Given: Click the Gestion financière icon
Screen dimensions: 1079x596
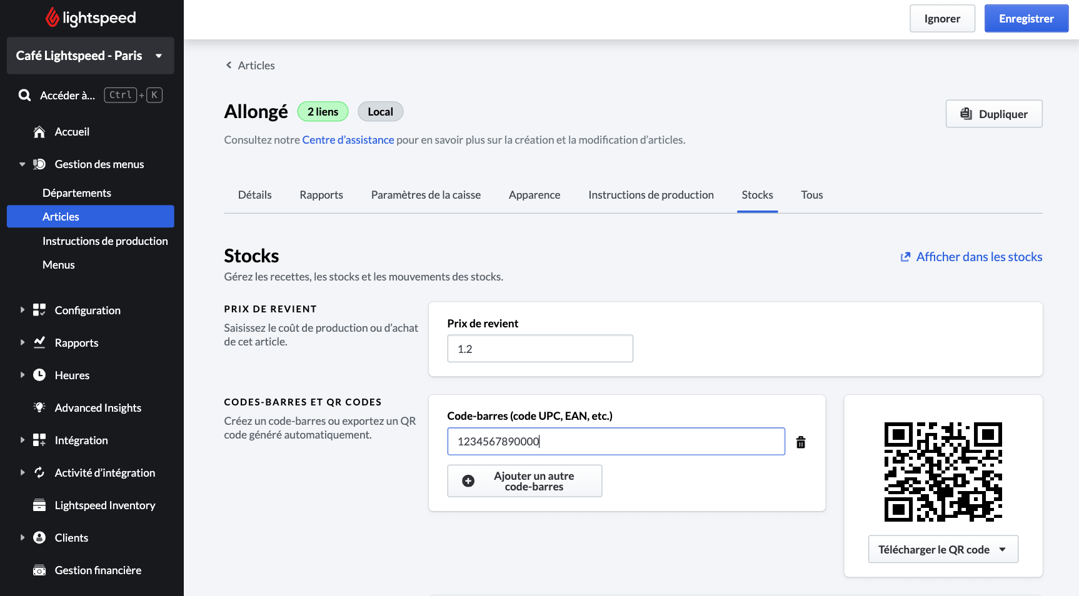Looking at the screenshot, I should (x=39, y=570).
